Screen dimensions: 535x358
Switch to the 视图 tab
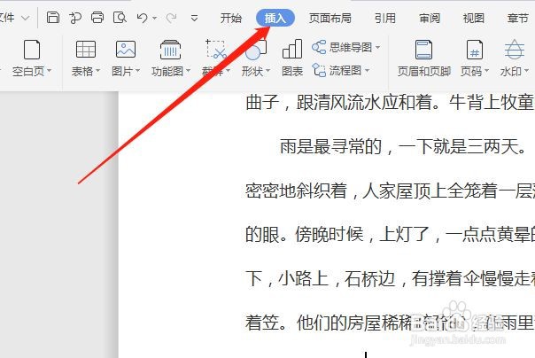[474, 18]
